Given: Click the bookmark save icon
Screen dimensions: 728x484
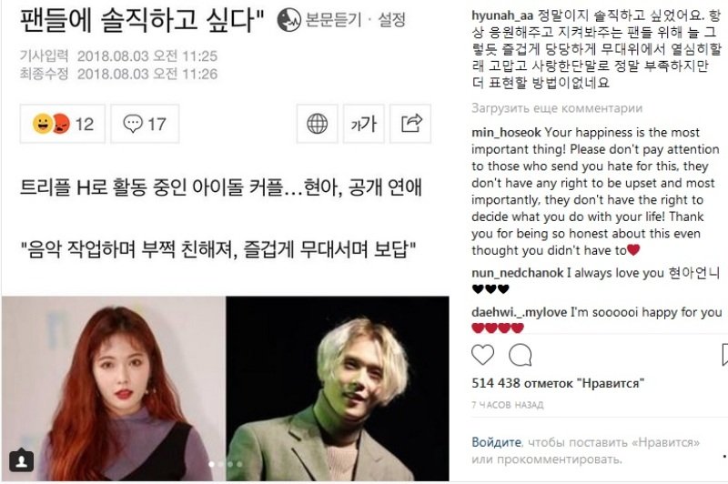Looking at the screenshot, I should coord(724,355).
